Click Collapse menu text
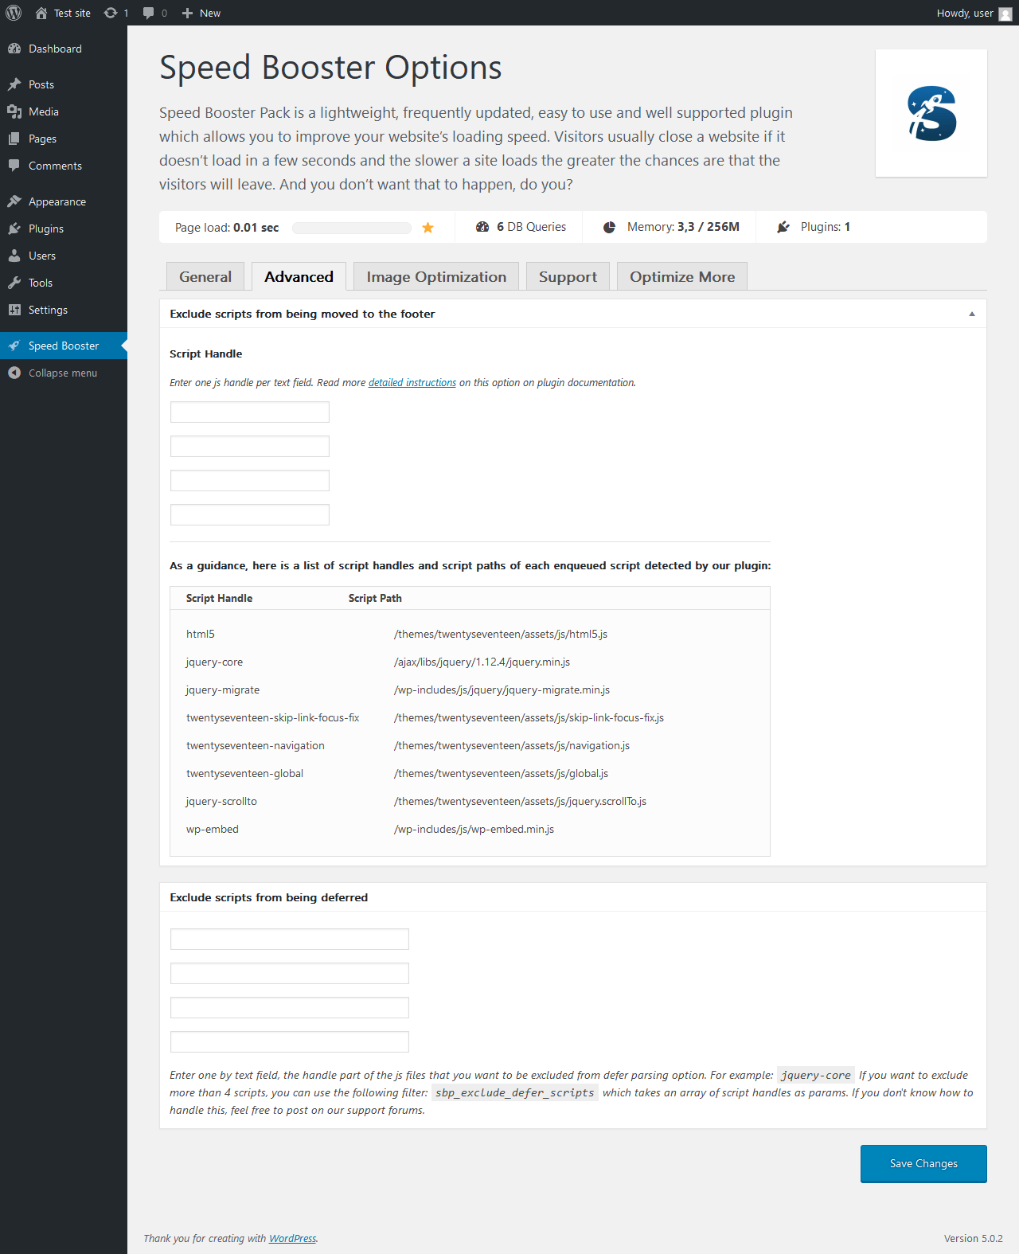This screenshot has height=1254, width=1019. click(x=63, y=373)
